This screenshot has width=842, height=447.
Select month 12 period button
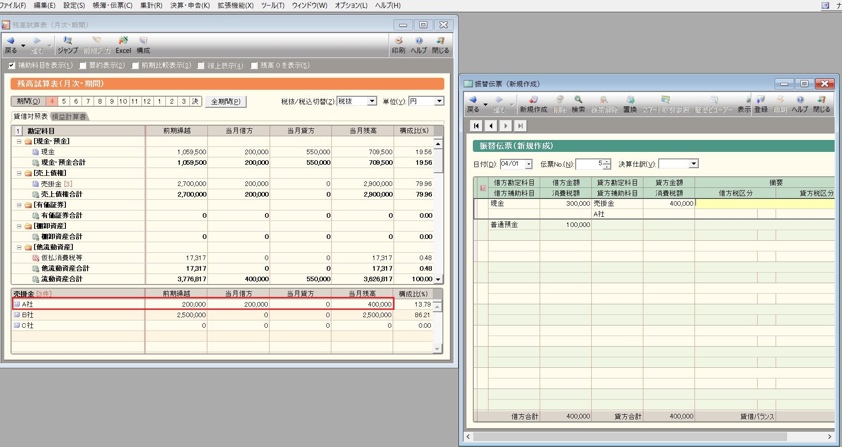click(147, 101)
